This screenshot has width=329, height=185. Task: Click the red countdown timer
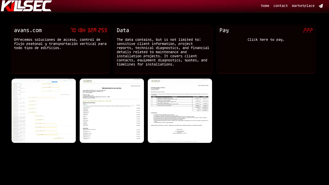pyautogui.click(x=89, y=30)
